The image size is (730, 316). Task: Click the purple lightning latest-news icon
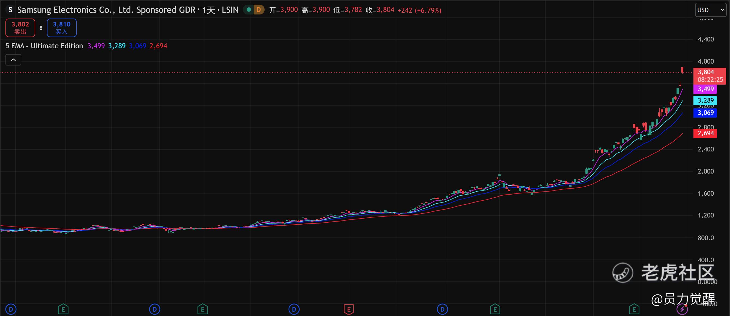click(682, 309)
